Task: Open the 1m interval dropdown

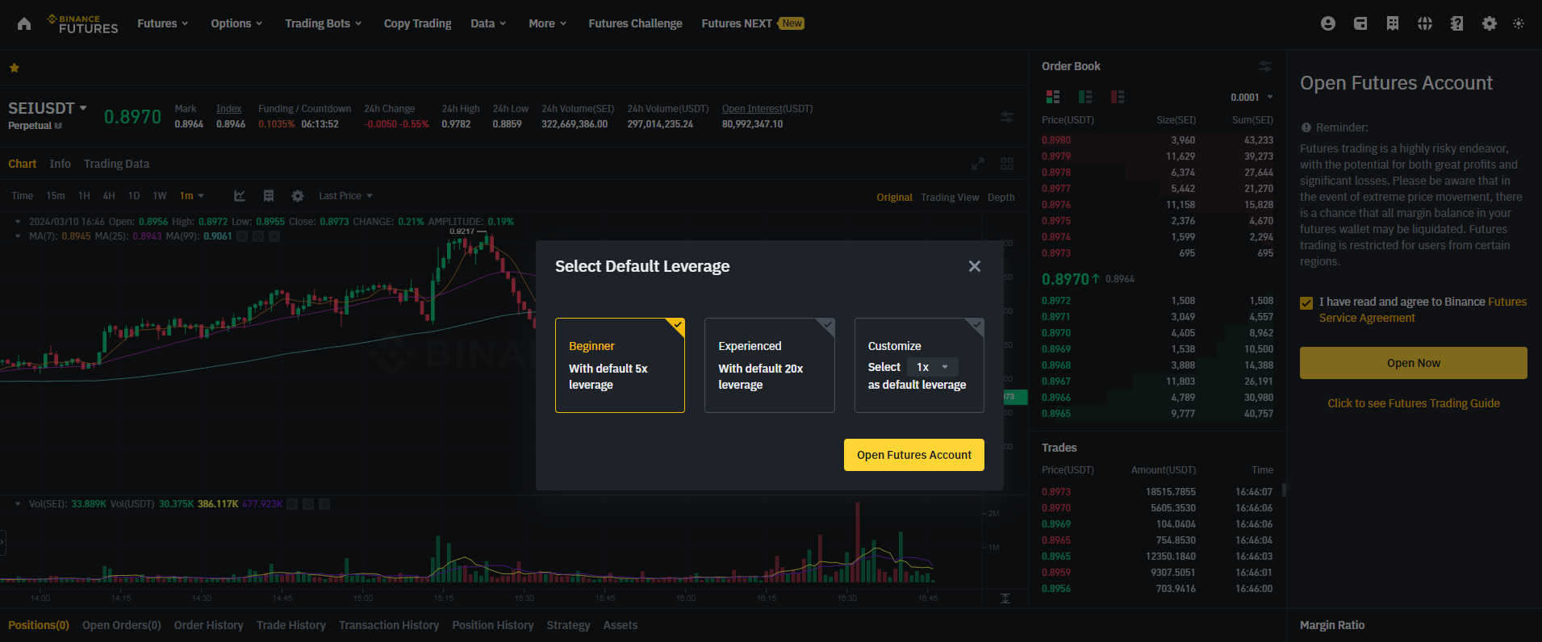Action: [192, 196]
